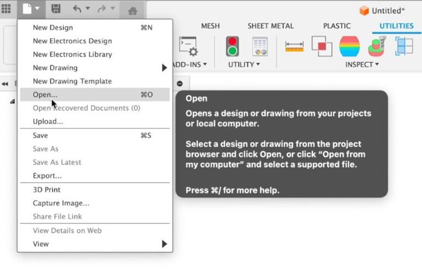Choose Save As menu entry
Viewport: 422px width, 277px height.
click(95, 149)
